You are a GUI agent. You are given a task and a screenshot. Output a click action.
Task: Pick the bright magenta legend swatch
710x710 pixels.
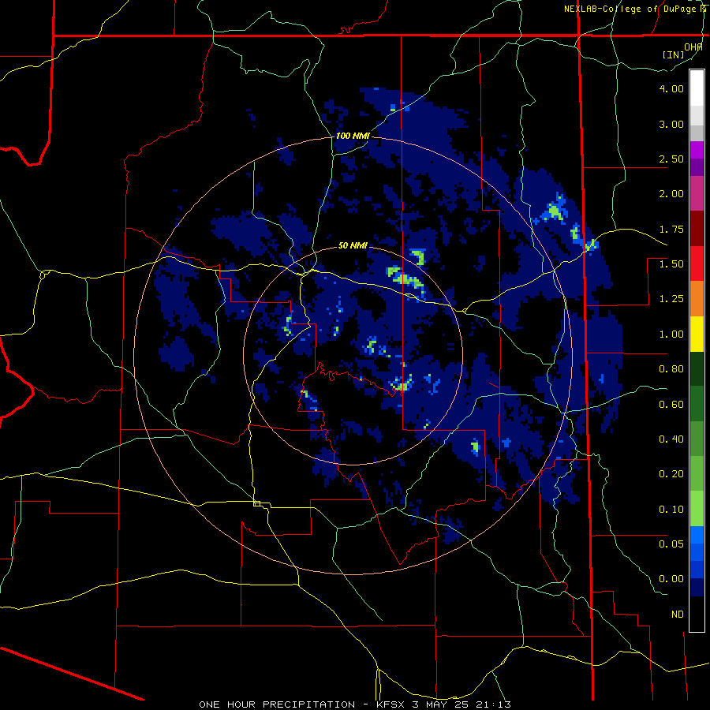(697, 150)
